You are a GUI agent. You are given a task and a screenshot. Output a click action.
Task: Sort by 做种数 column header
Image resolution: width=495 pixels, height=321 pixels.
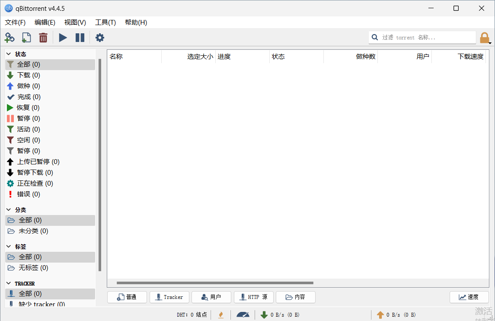(x=351, y=57)
